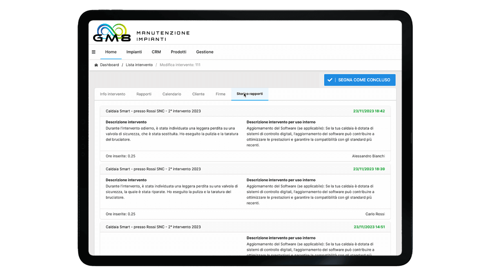490x275 pixels.
Task: Select the Home navigation item
Action: point(111,52)
